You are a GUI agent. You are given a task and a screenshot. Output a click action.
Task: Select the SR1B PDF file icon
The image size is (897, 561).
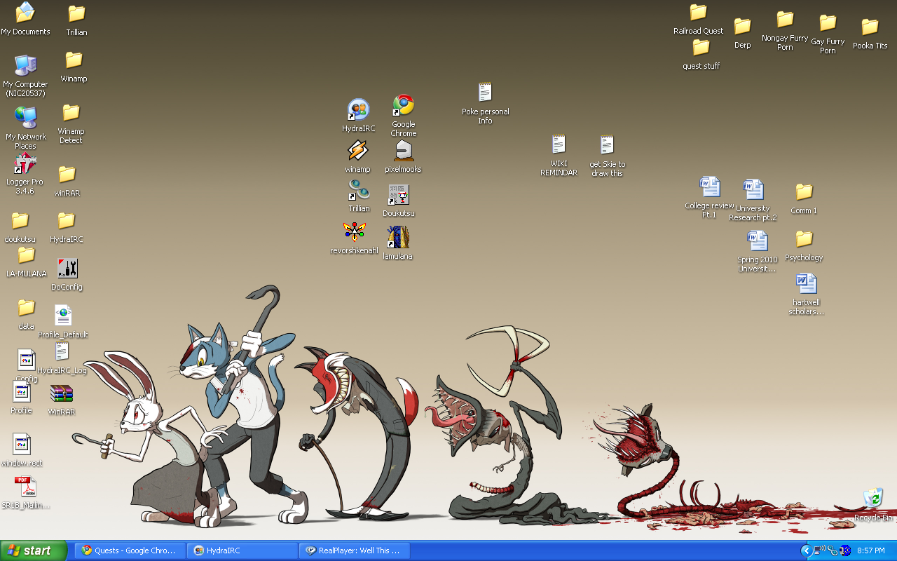click(25, 487)
